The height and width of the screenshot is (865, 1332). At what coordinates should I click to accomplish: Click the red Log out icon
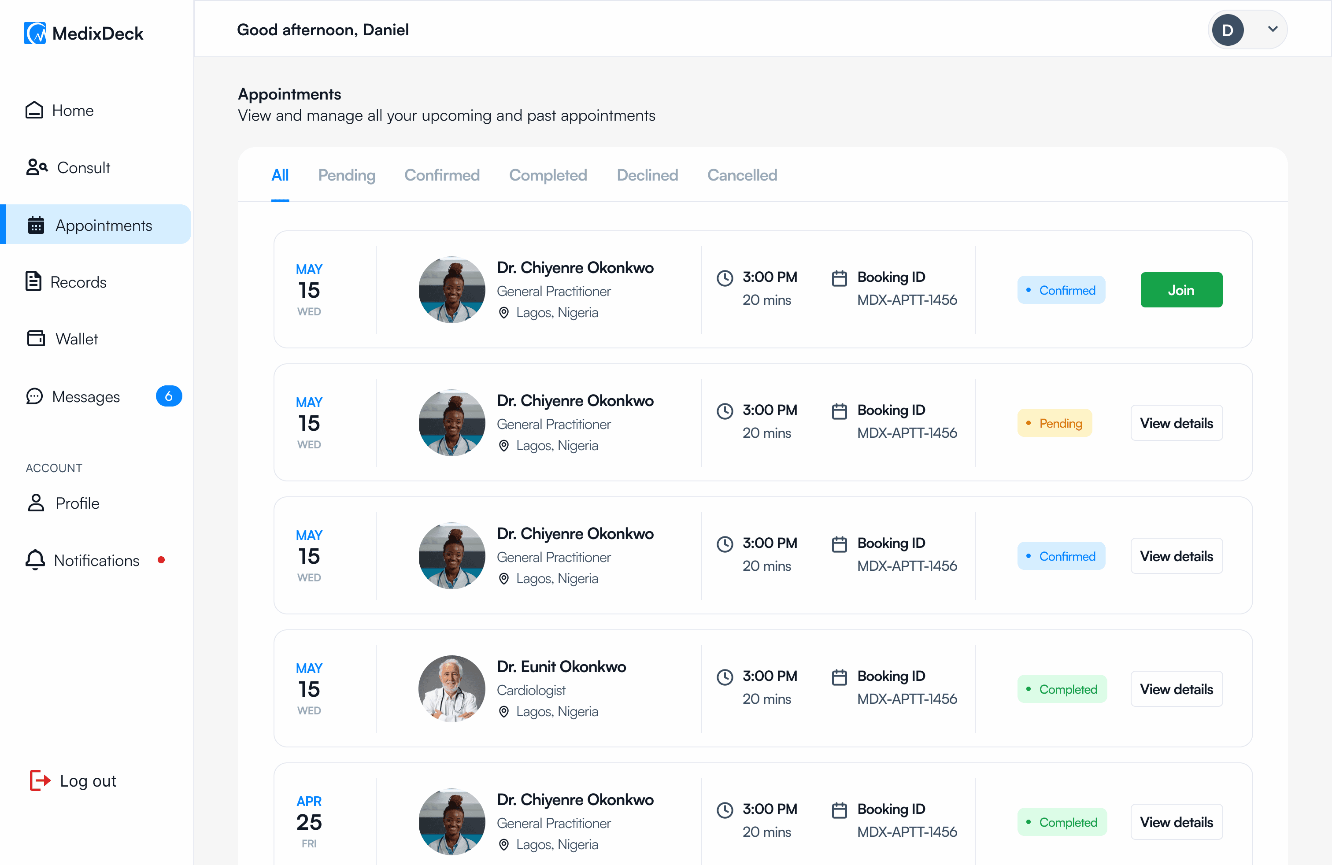(40, 780)
